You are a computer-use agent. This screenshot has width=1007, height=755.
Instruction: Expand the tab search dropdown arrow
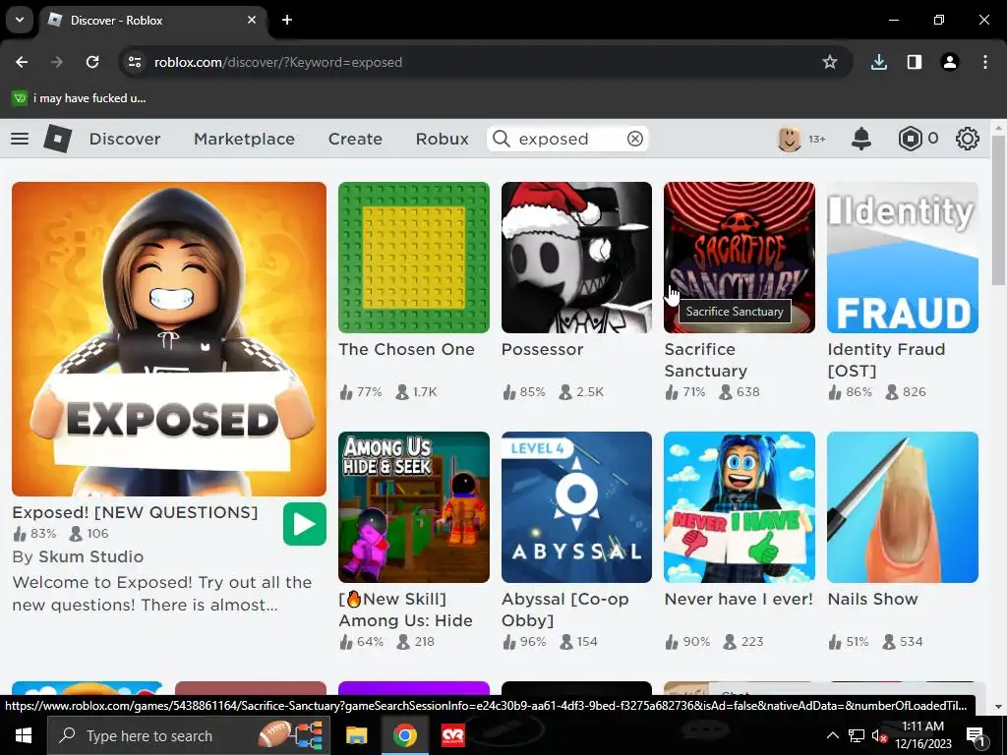point(20,20)
